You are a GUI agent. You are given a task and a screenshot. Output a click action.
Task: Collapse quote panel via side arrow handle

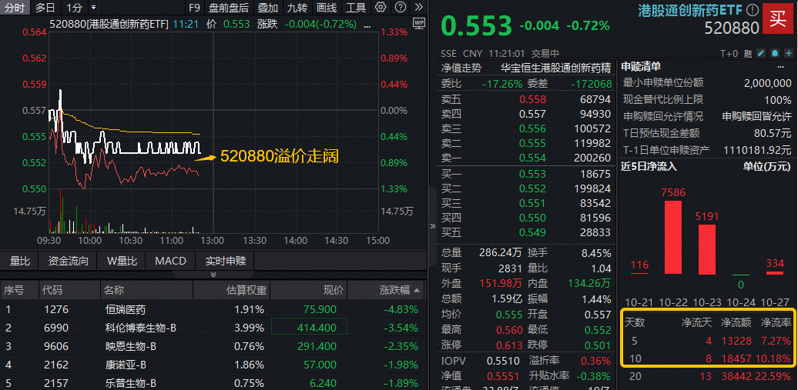point(431,225)
